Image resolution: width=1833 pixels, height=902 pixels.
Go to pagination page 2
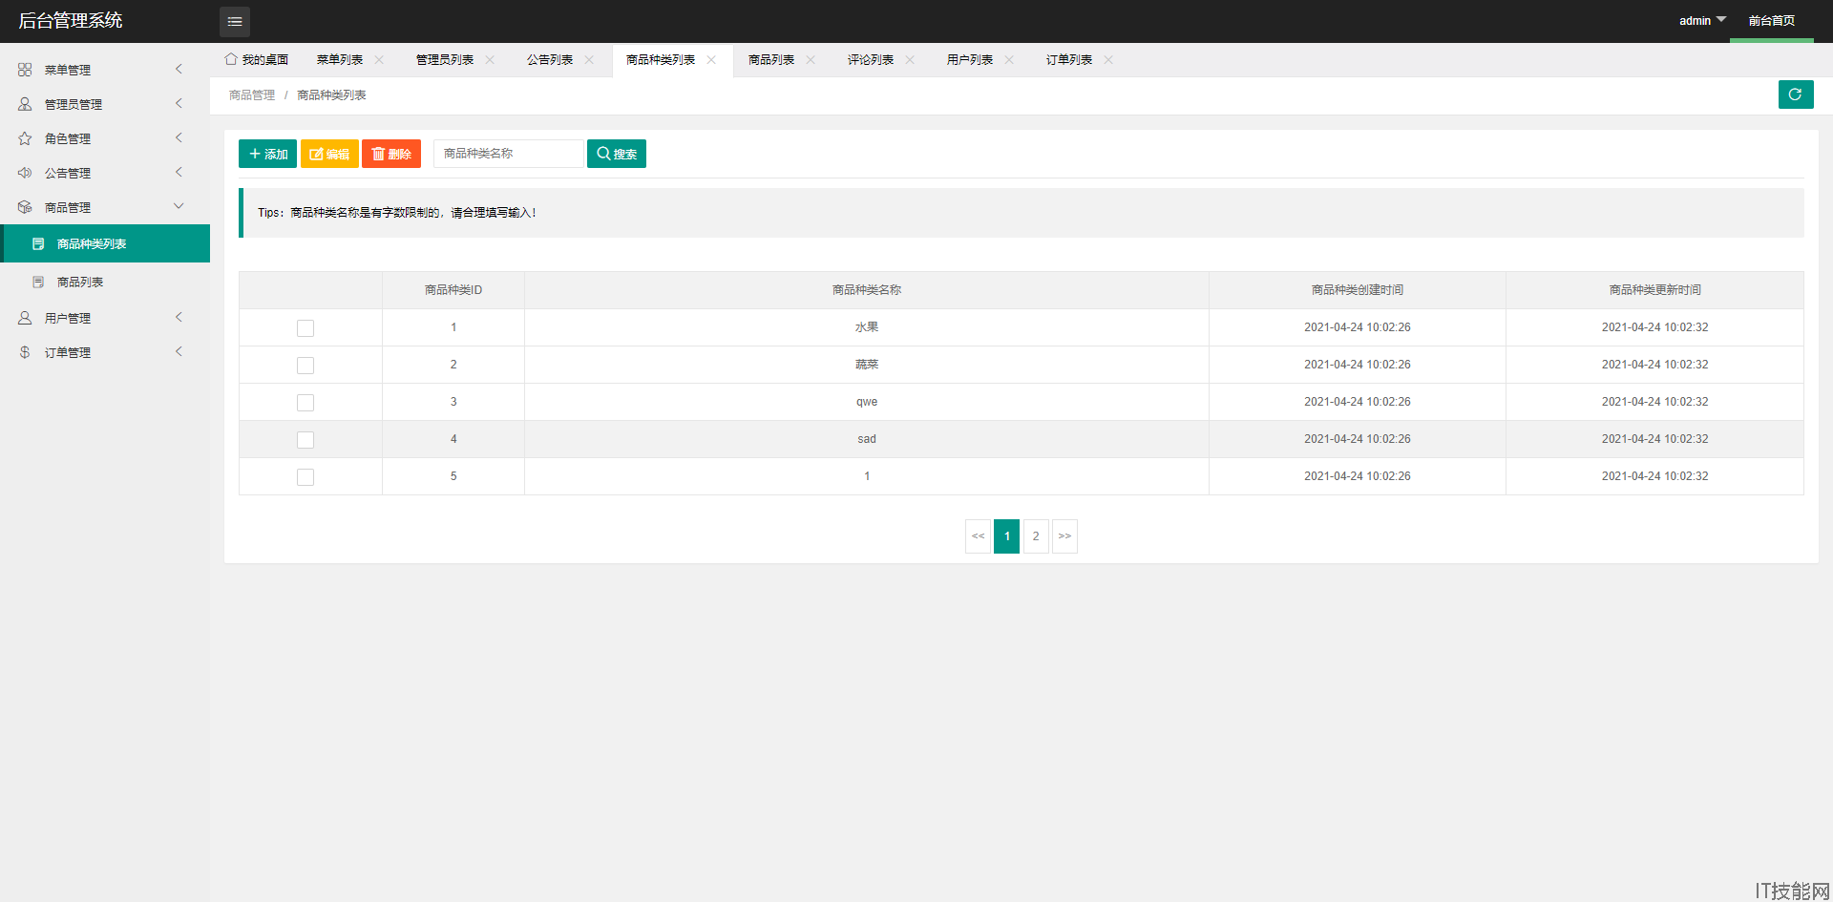click(1036, 536)
